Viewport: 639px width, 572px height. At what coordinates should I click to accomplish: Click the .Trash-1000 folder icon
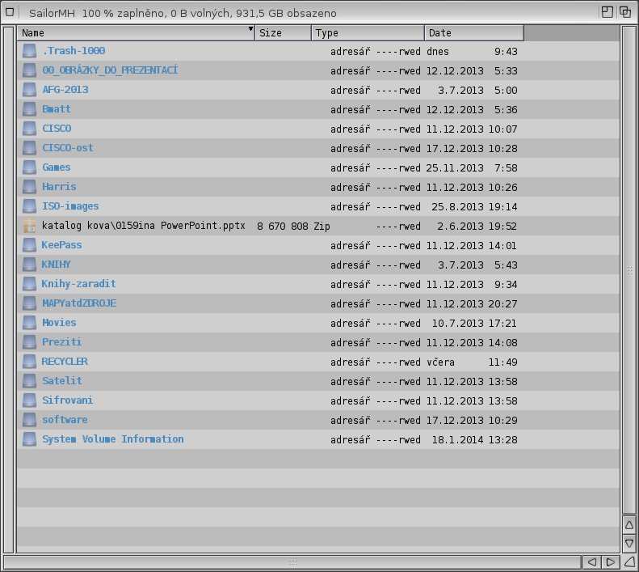pos(30,51)
